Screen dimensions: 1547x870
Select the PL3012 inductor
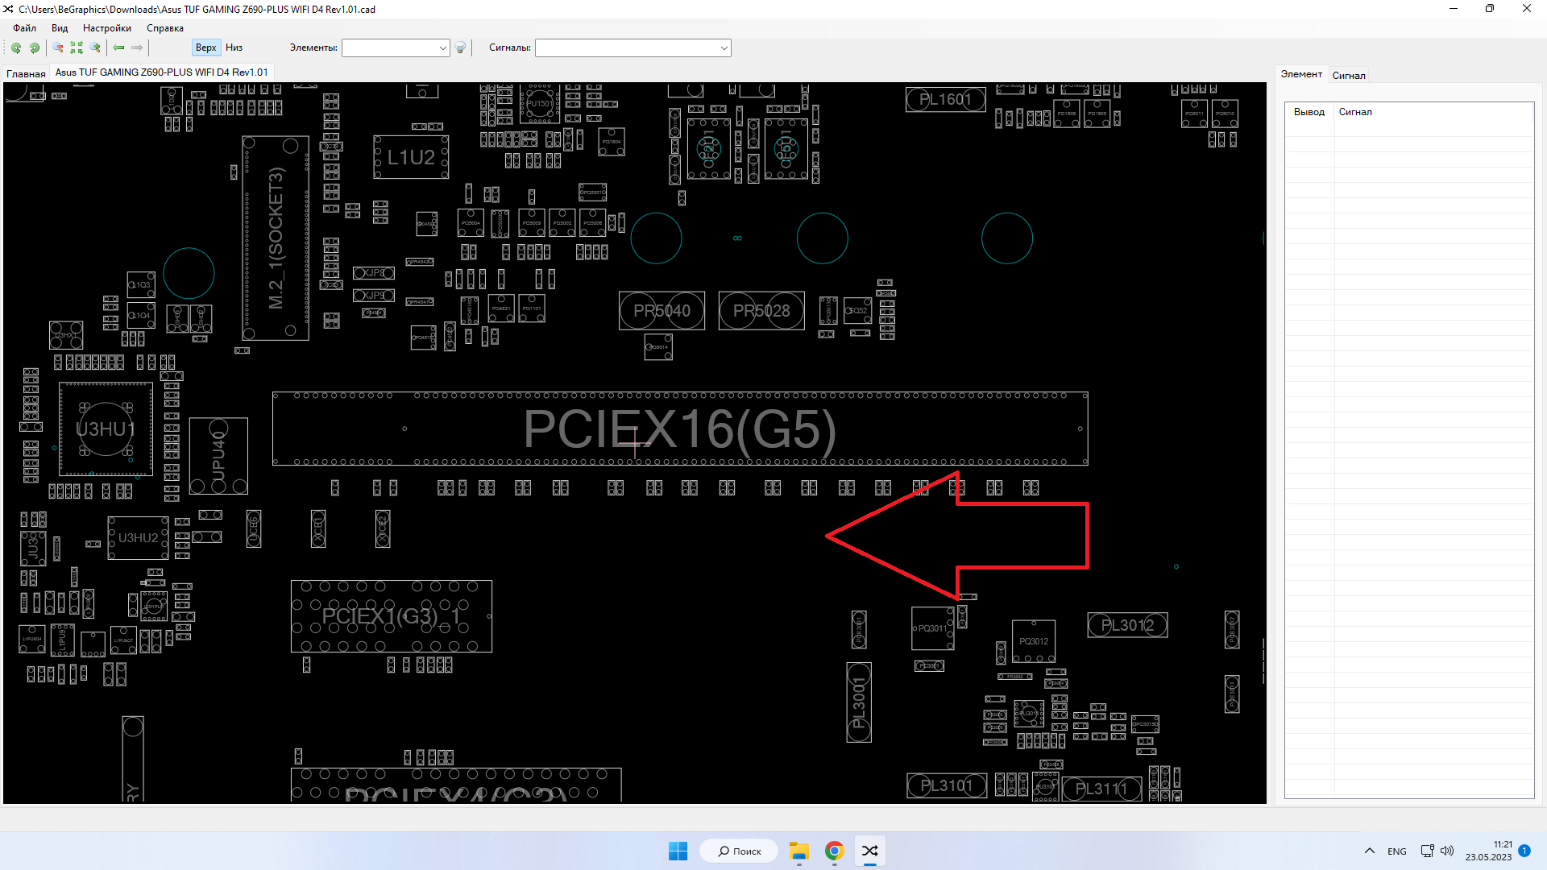click(1128, 625)
